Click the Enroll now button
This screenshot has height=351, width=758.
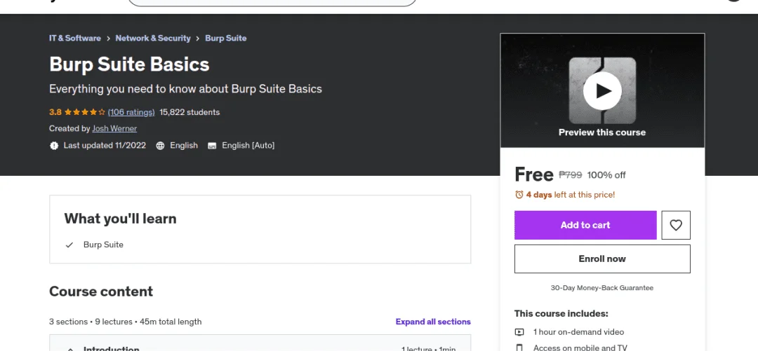[602, 259]
